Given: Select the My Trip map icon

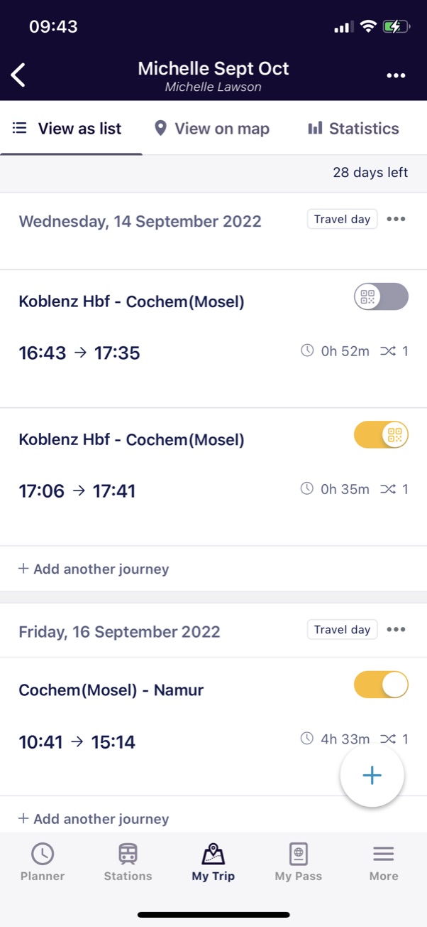Looking at the screenshot, I should click(213, 854).
